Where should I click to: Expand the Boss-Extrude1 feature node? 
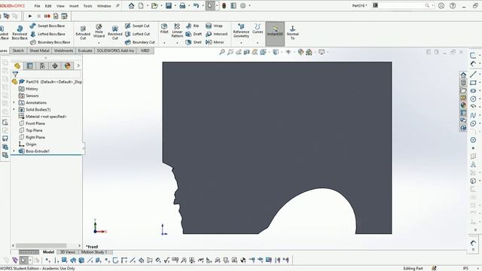[14, 151]
